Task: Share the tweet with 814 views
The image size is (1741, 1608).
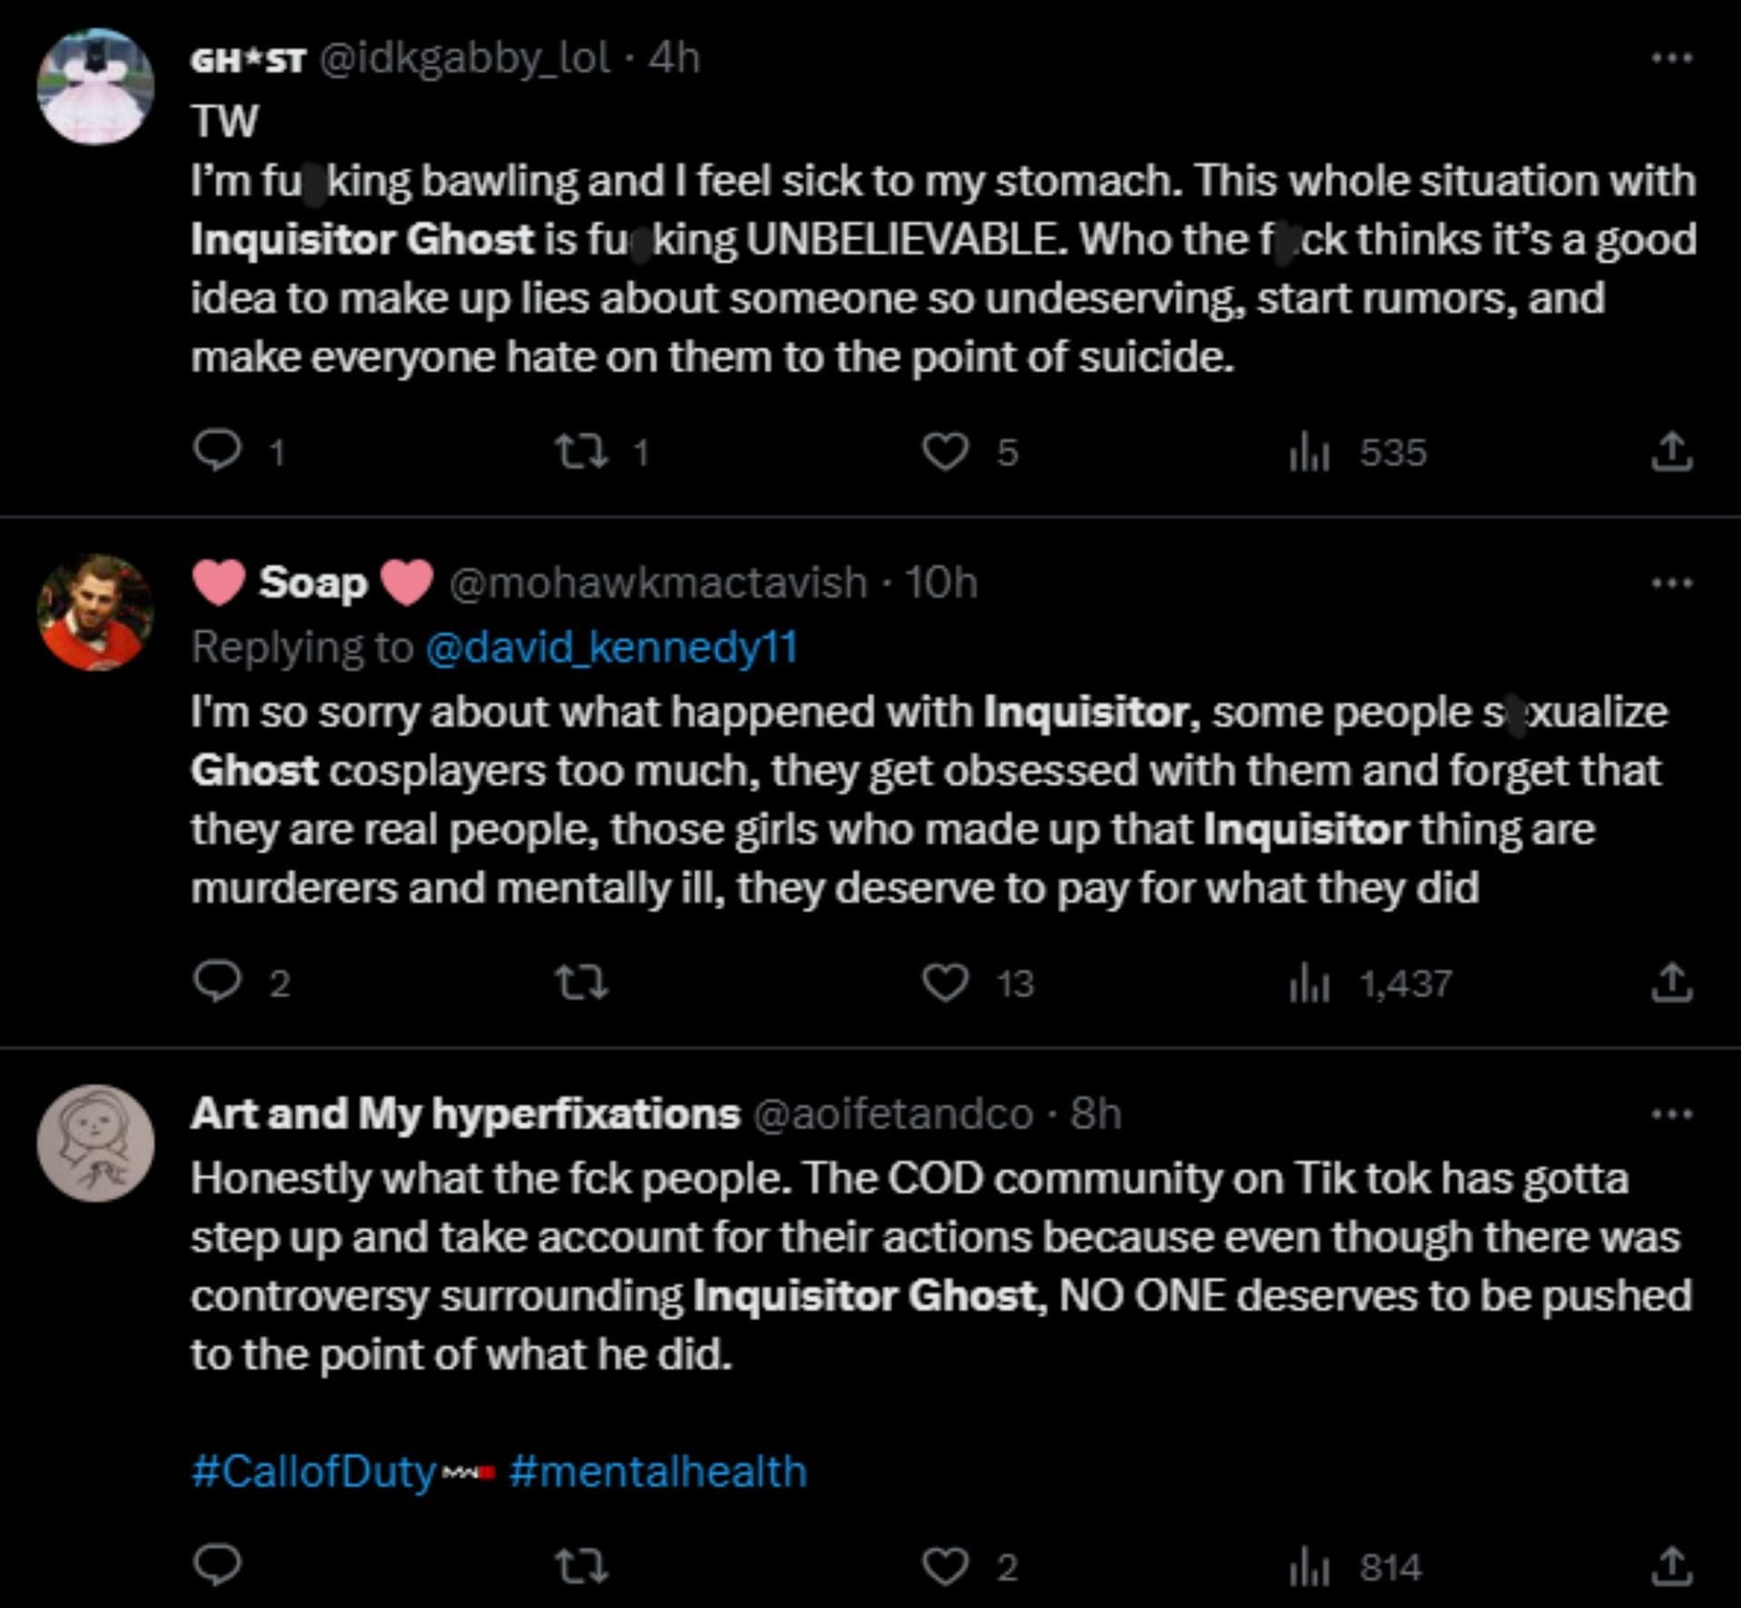Action: click(1671, 1566)
